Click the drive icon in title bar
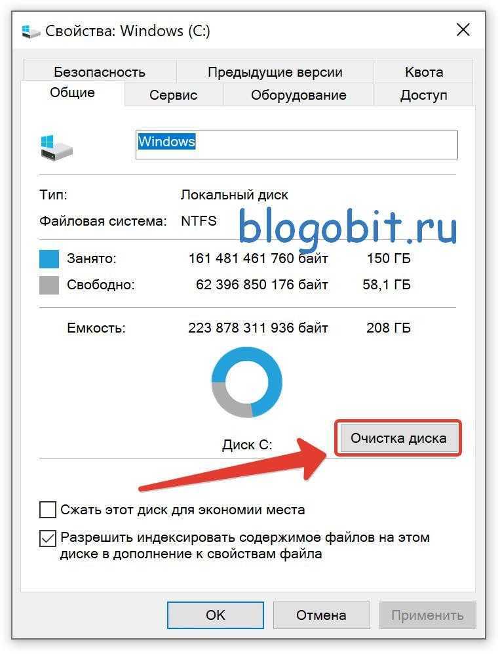Screen dimensions: 500x654 coord(31,31)
